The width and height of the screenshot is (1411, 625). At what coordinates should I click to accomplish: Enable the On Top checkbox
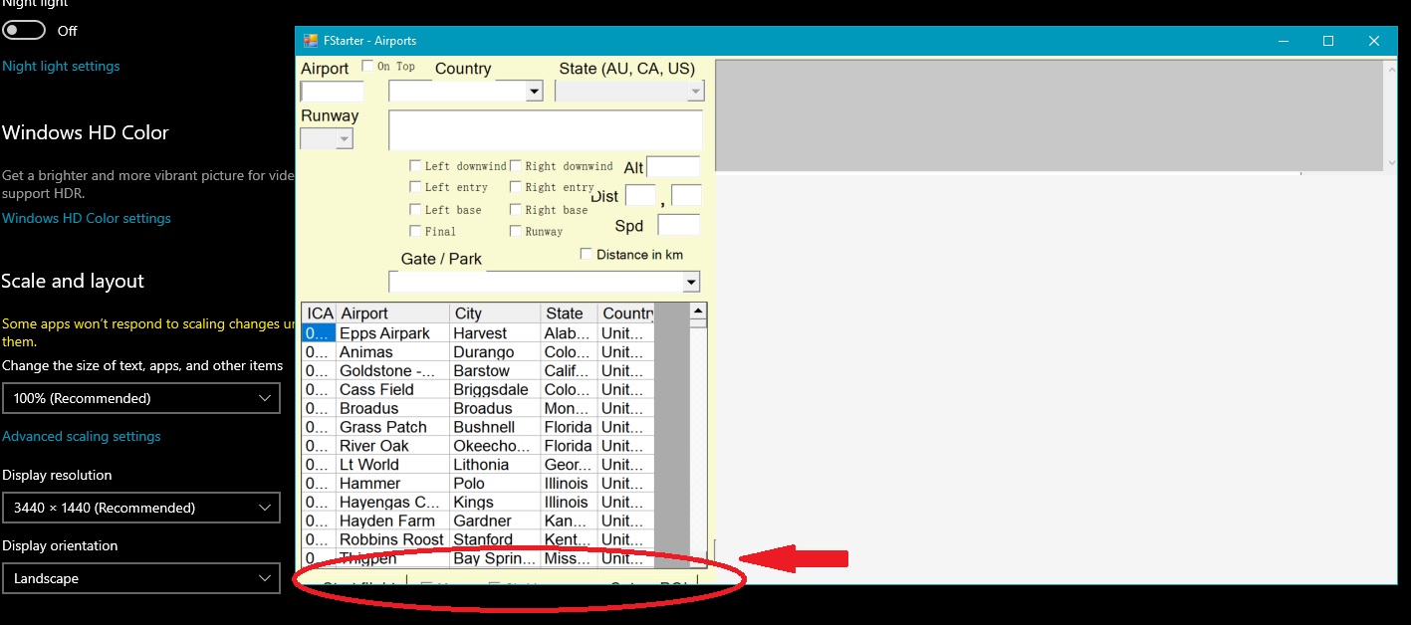(x=367, y=67)
